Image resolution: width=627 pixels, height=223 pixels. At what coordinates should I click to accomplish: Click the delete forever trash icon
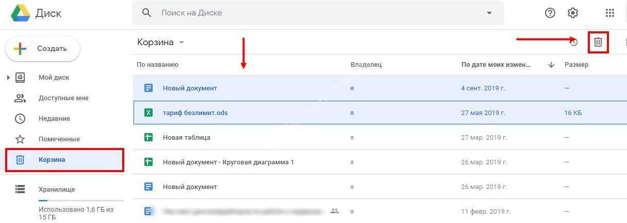598,42
